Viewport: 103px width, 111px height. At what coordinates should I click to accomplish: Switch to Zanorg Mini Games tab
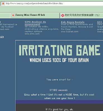pos(35,15)
